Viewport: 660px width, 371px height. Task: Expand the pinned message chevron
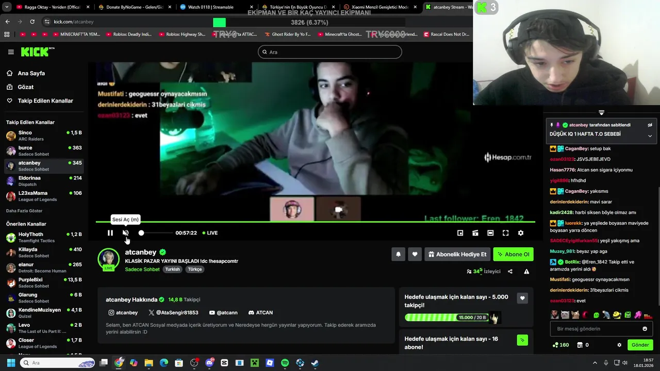650,136
